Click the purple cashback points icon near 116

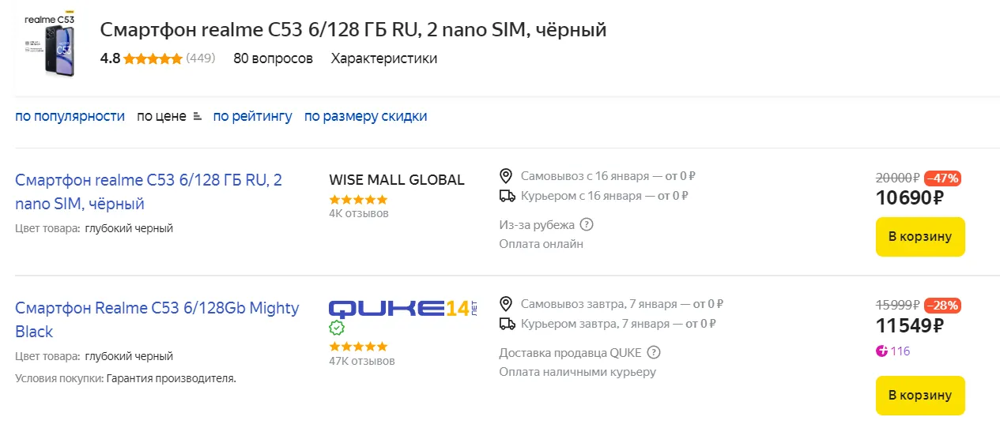881,351
